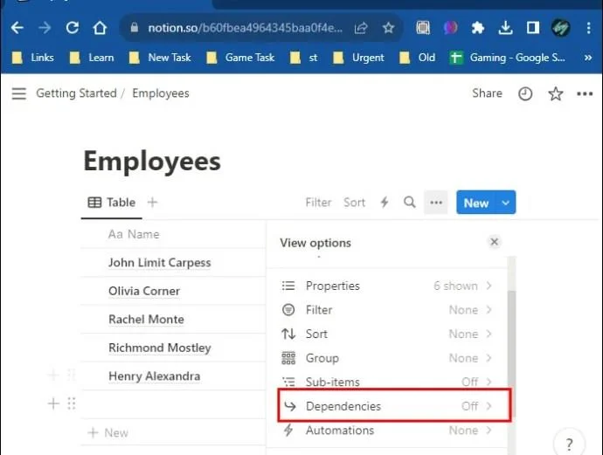Open Rachel Monte row

(x=146, y=320)
